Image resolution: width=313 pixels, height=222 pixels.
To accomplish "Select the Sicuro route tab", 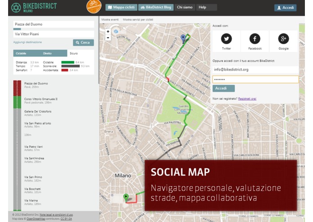I will (74, 53).
